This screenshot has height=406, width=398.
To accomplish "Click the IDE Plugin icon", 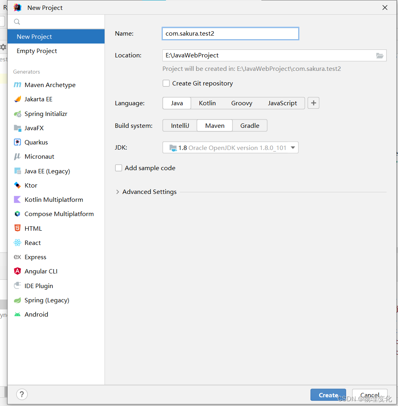I will click(x=17, y=285).
